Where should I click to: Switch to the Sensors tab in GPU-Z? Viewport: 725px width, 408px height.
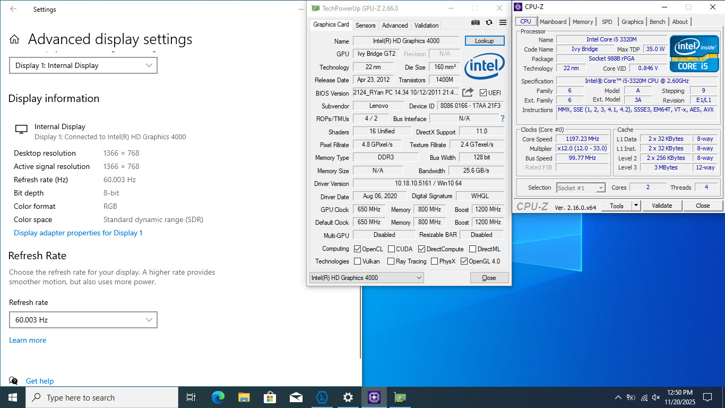point(365,25)
